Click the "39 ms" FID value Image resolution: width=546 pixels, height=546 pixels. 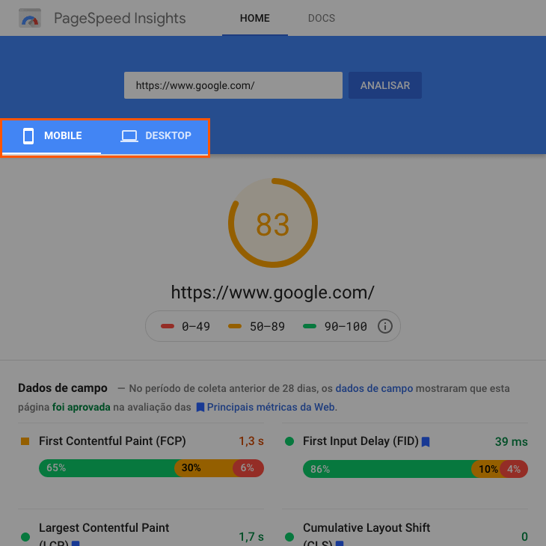tap(511, 441)
